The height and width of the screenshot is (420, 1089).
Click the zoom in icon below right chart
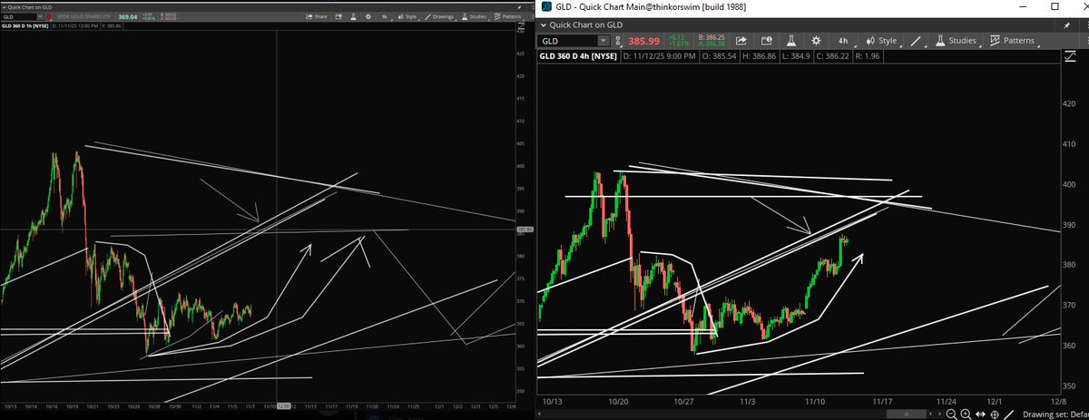(966, 414)
